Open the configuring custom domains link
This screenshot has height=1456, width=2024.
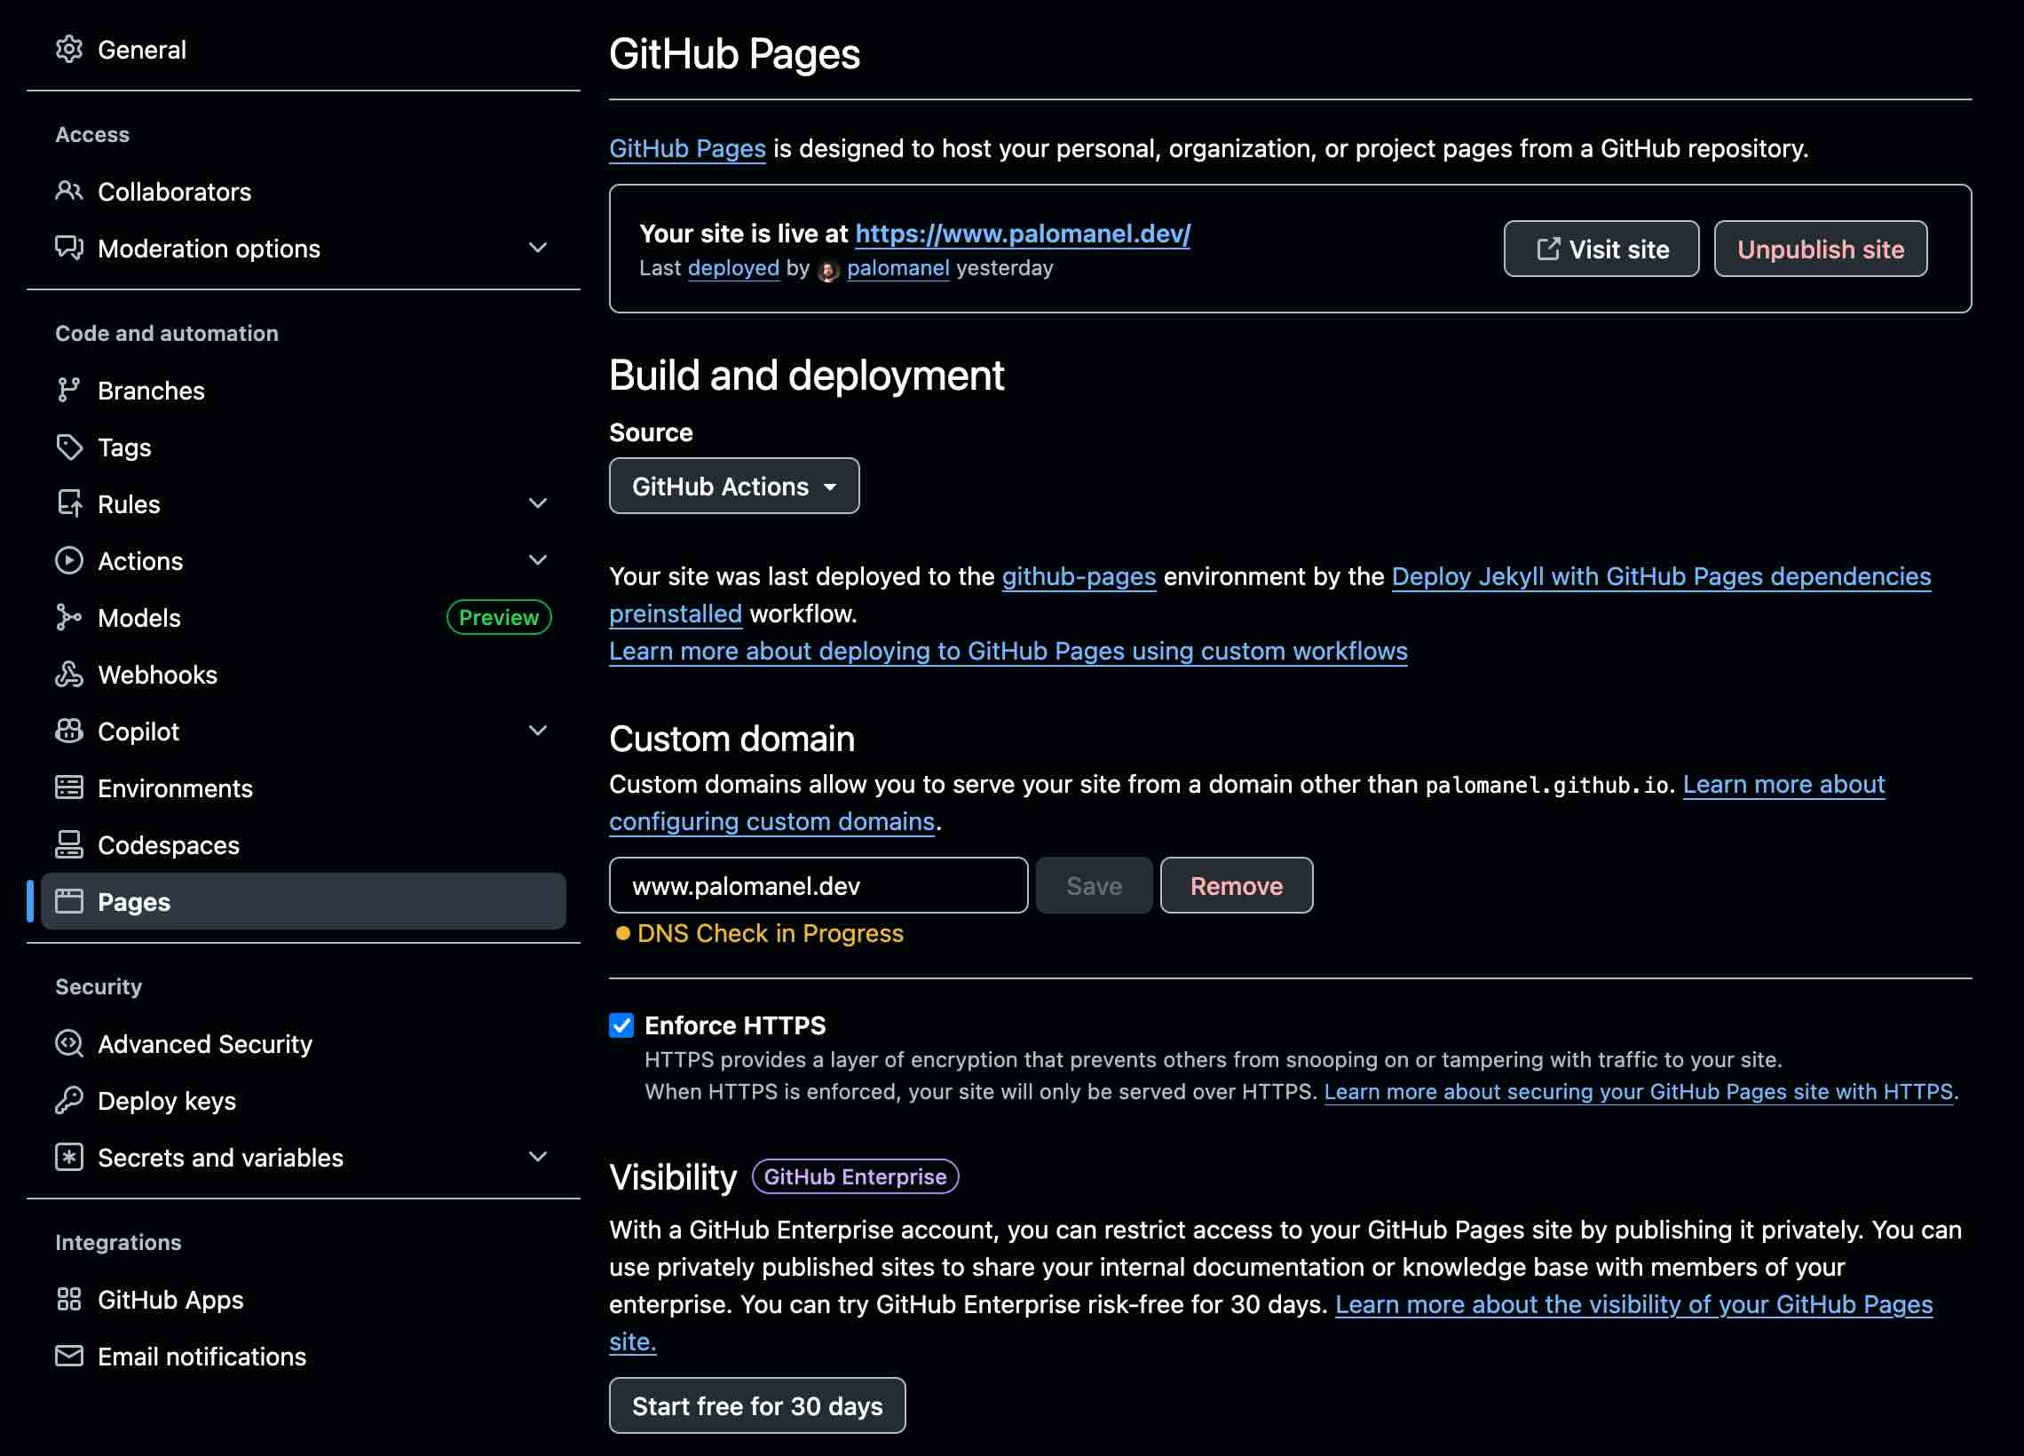[x=773, y=820]
